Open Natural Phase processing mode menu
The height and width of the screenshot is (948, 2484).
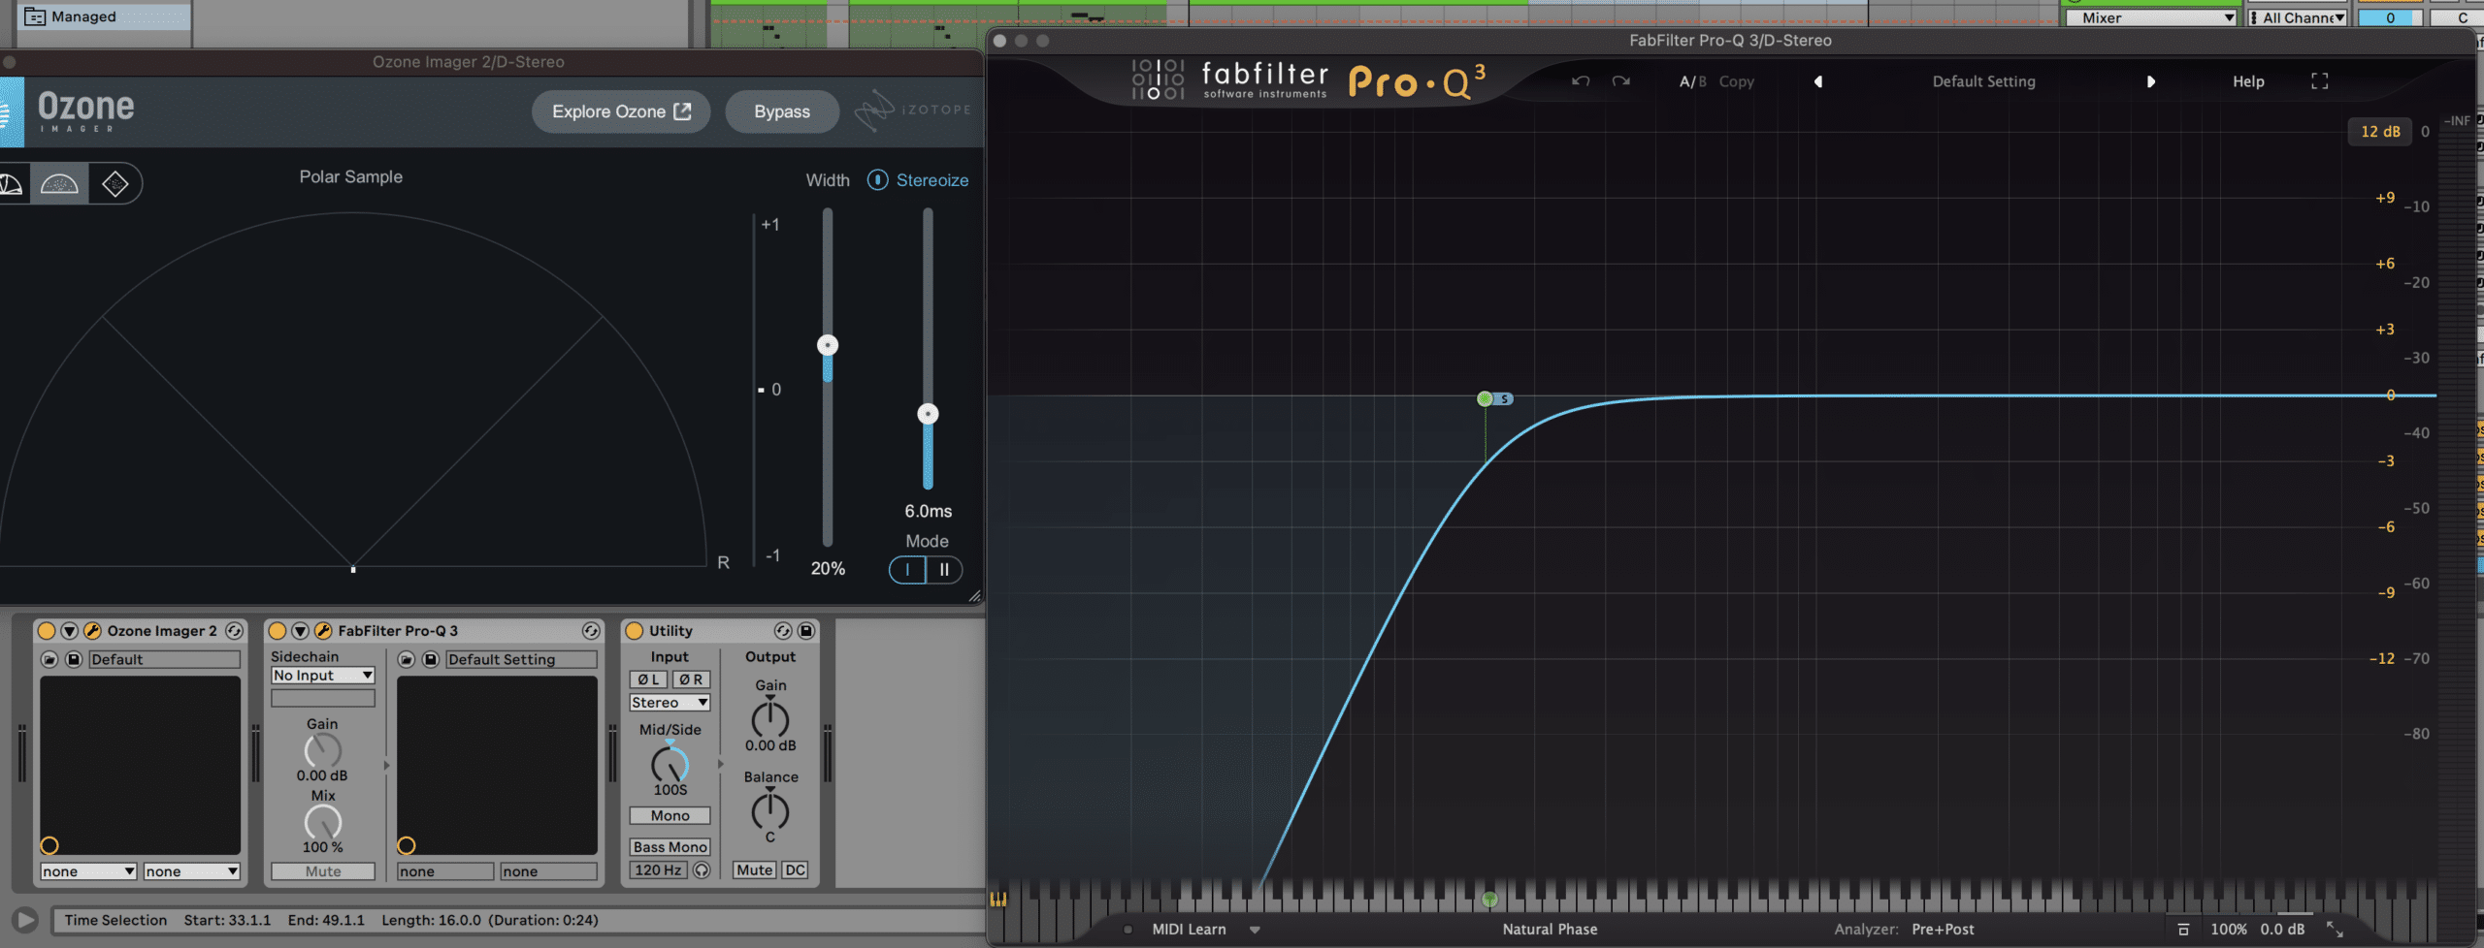click(1550, 929)
